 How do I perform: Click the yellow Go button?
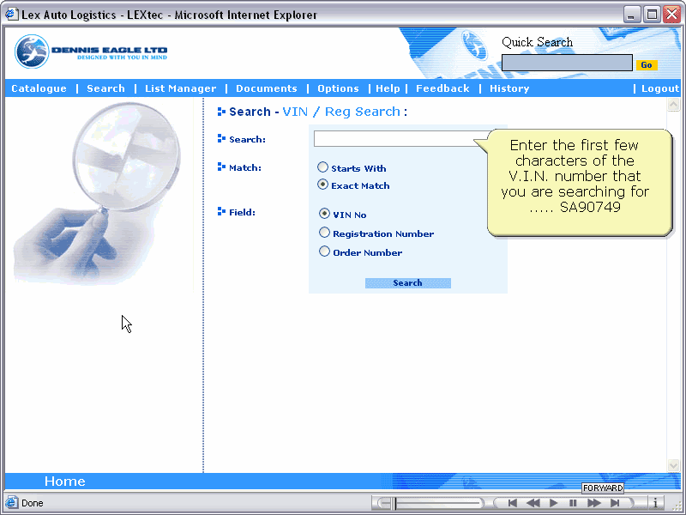tap(647, 65)
